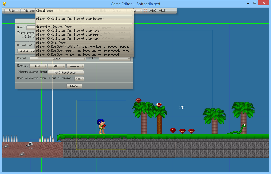Choose player Collision stop_top entry
This screenshot has height=174, width=271.
pos(68,39)
